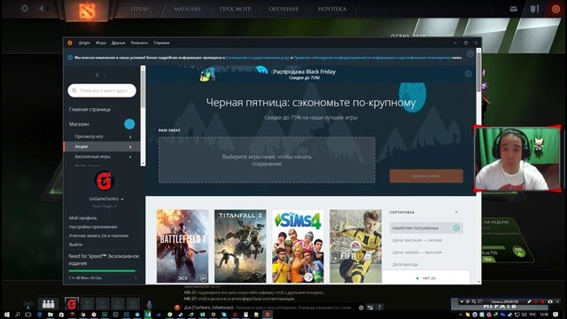This screenshot has height=319, width=567.
Task: Click the question mark icon beside Dota chat
Action: coord(379,307)
